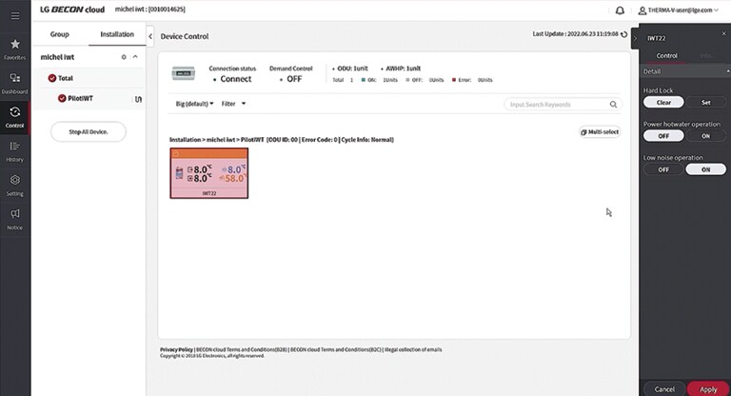The height and width of the screenshot is (396, 731).
Task: Click the search magnifier icon
Action: 612,105
